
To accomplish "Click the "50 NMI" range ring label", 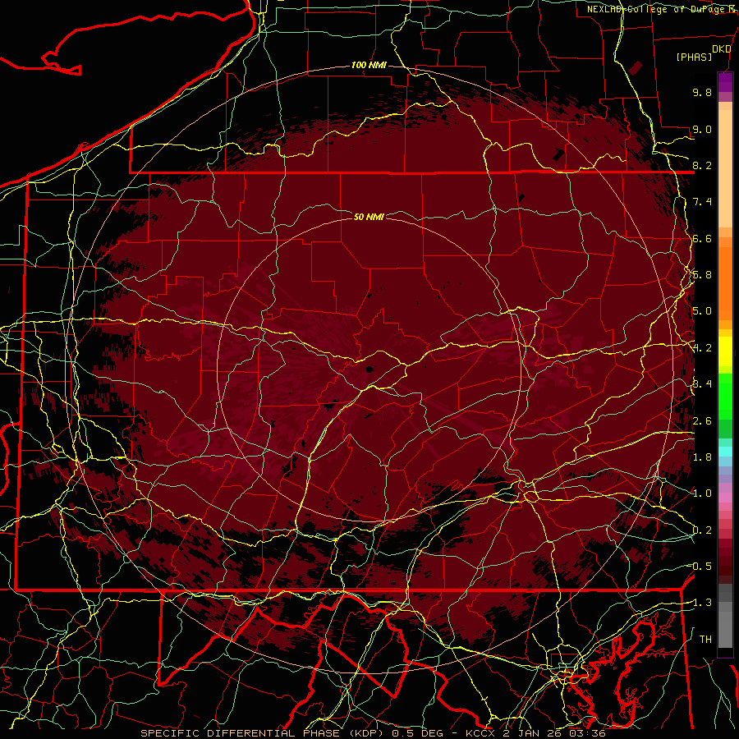I will pyautogui.click(x=369, y=217).
